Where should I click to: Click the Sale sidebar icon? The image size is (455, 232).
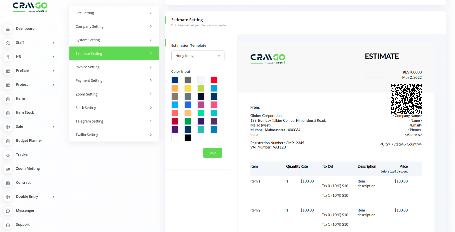click(x=8, y=127)
